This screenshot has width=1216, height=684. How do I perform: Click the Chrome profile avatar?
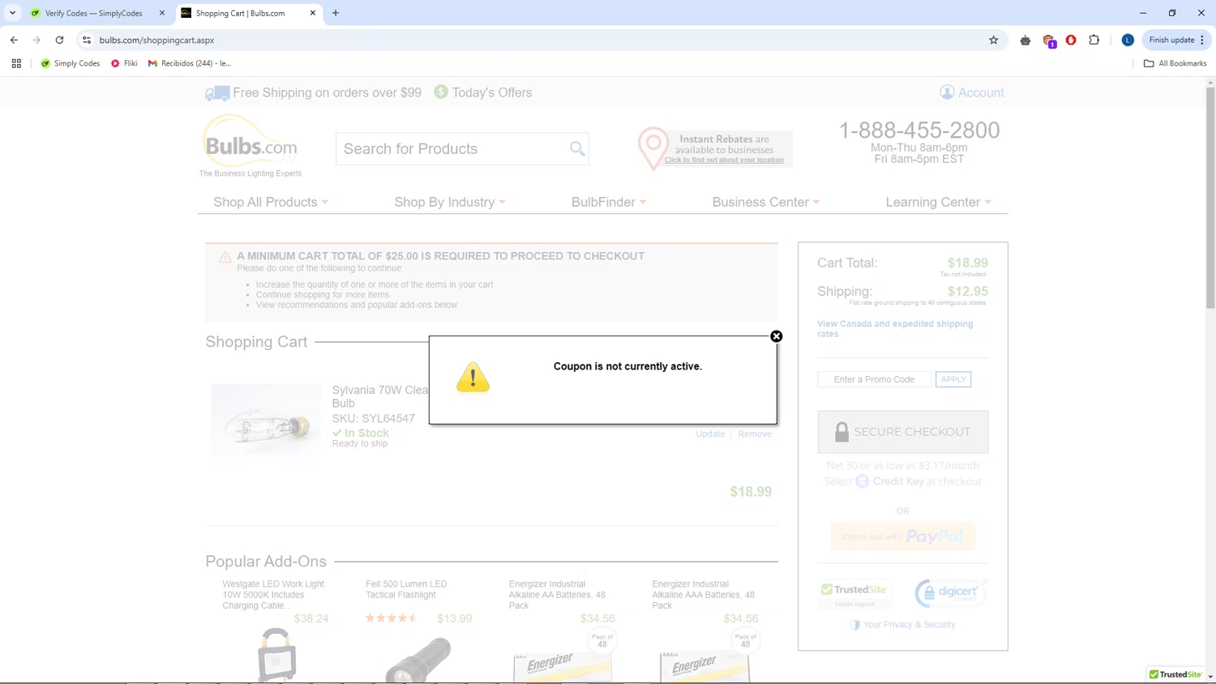[x=1128, y=40]
